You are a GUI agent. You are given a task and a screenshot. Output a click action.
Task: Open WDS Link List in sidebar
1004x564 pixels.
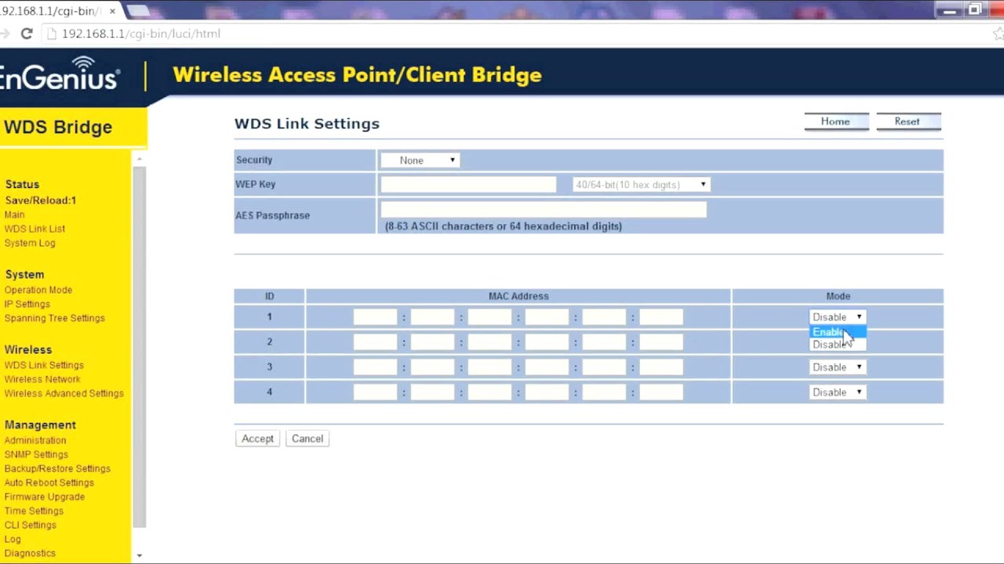click(x=35, y=229)
